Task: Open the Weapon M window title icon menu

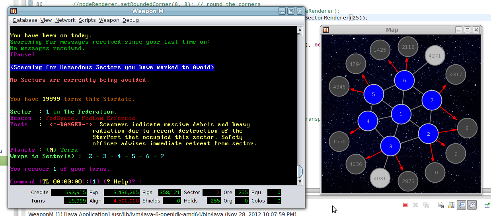Action: click(14, 11)
